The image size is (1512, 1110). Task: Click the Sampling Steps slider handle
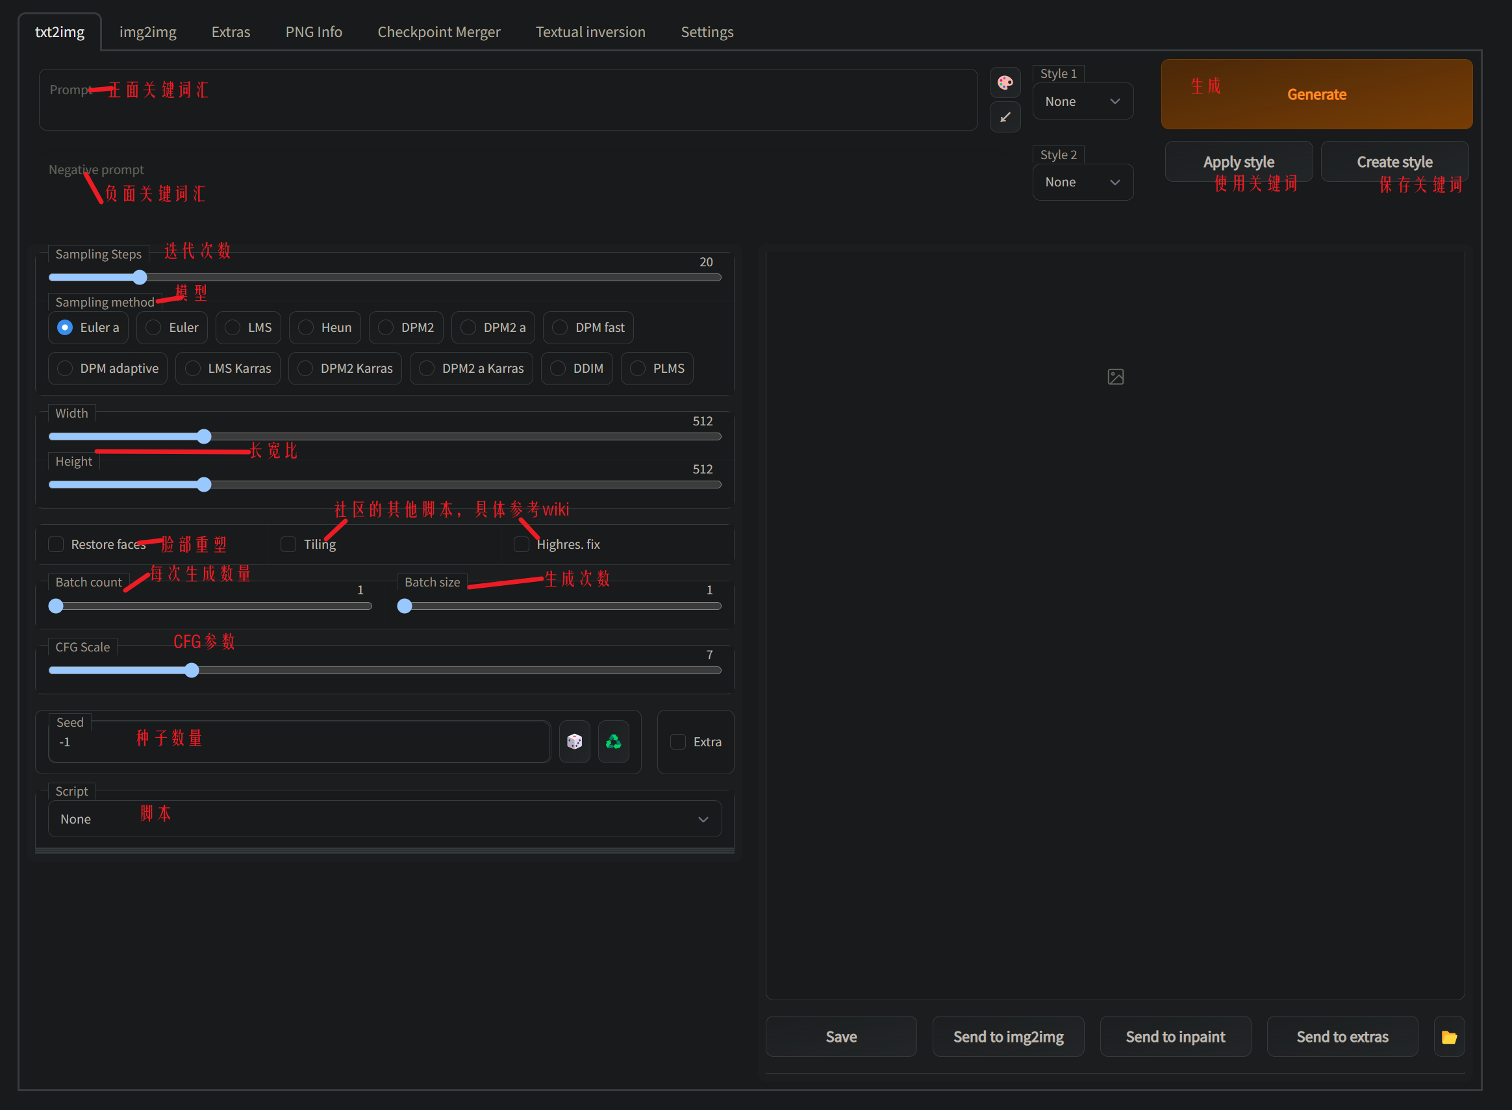[x=140, y=277]
